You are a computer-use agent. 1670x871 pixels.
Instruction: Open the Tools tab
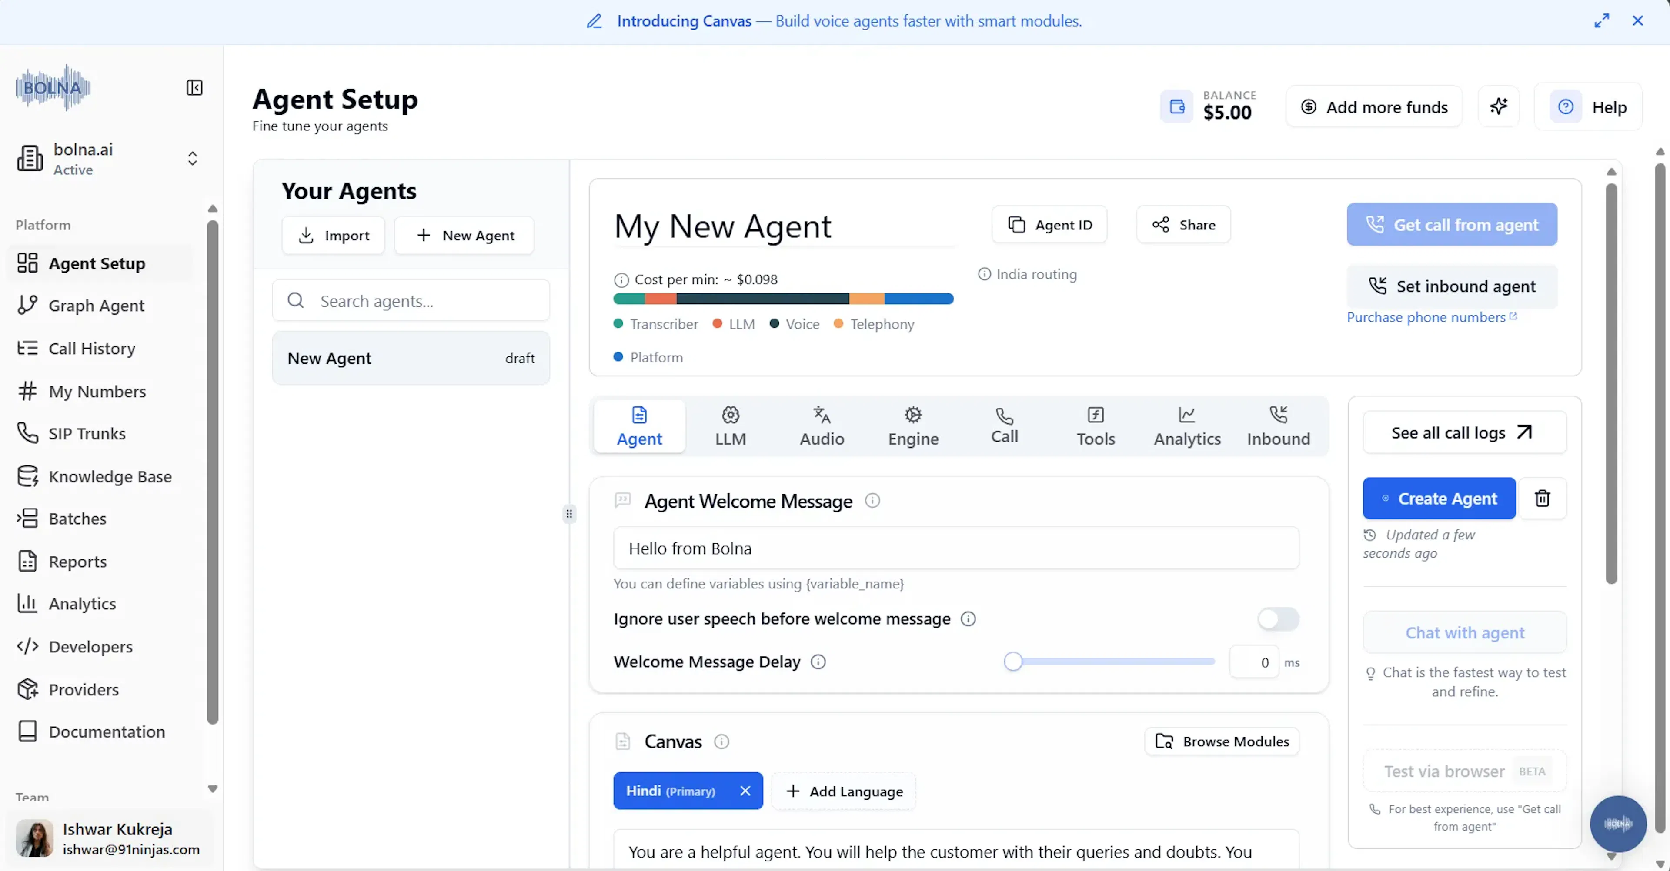[1096, 426]
